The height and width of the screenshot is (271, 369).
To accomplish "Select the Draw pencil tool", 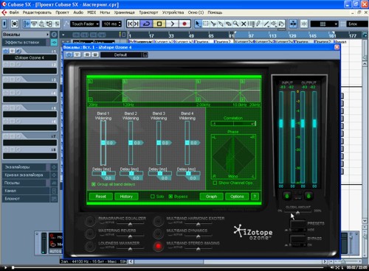I will pyautogui.click(x=258, y=24).
